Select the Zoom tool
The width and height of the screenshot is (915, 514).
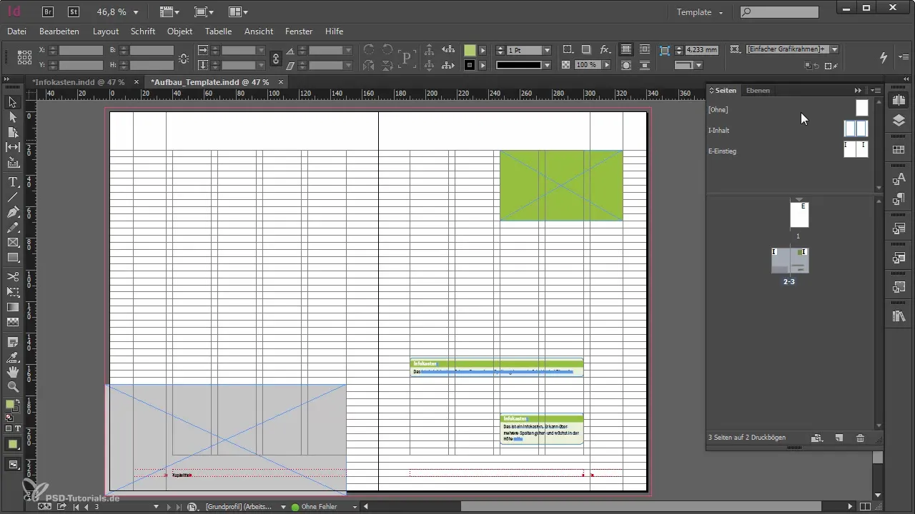pos(13,387)
